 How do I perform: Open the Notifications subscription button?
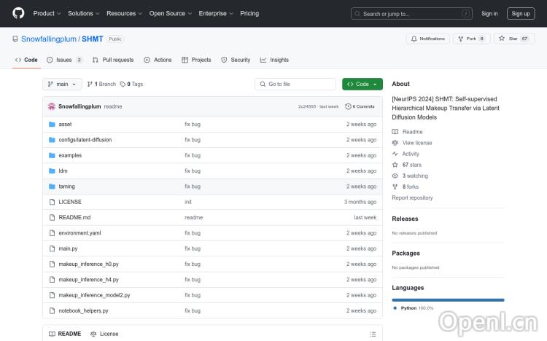coord(427,39)
